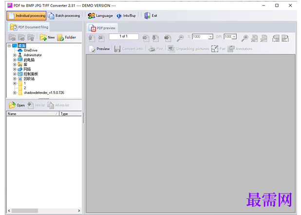Sort file list by Type column
Viewport: 301px width, 215px height.
pyautogui.click(x=71, y=114)
